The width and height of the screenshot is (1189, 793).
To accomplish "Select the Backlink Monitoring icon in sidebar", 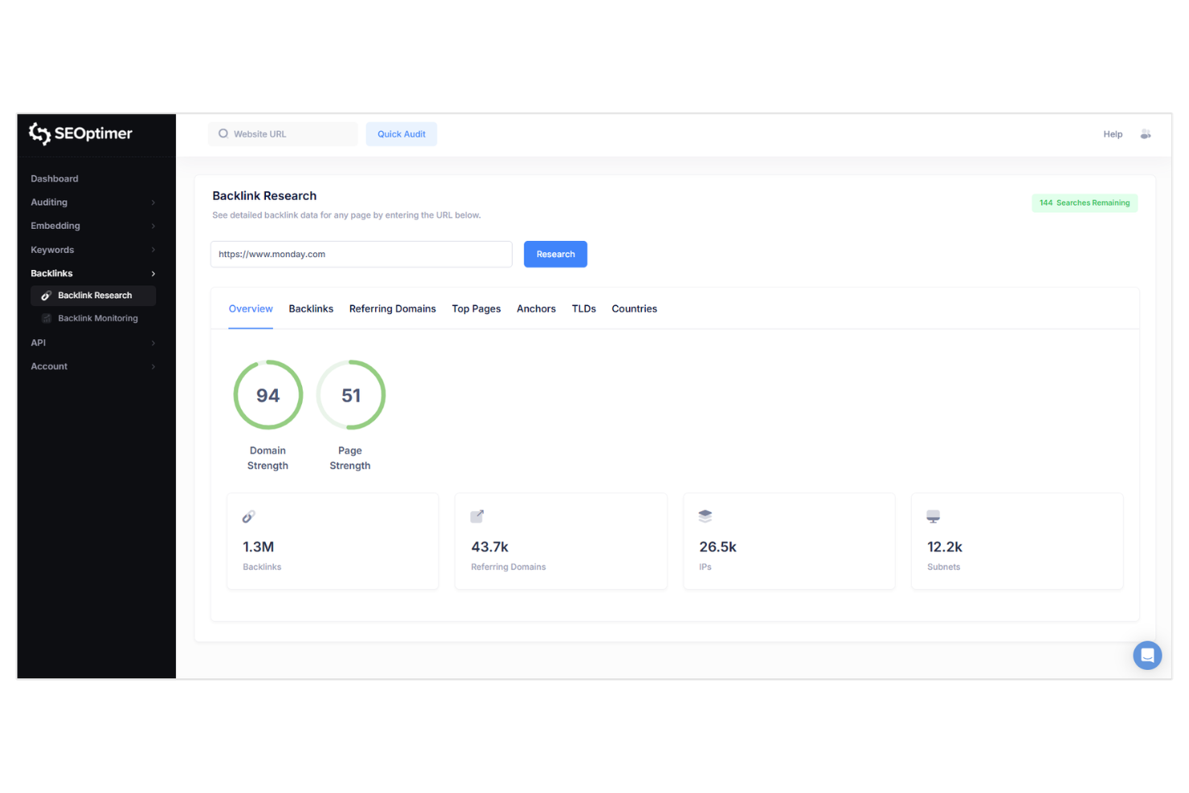I will tap(46, 317).
